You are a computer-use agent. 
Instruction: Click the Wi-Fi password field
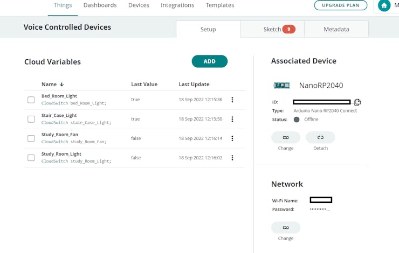[x=319, y=209]
